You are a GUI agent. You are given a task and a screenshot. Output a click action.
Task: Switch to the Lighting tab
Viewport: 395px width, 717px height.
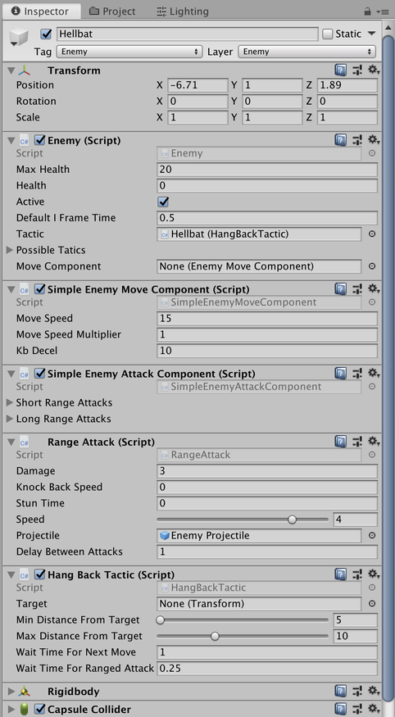[x=183, y=11]
